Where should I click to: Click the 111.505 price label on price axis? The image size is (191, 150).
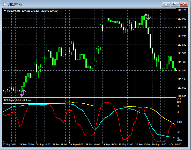coord(182,53)
